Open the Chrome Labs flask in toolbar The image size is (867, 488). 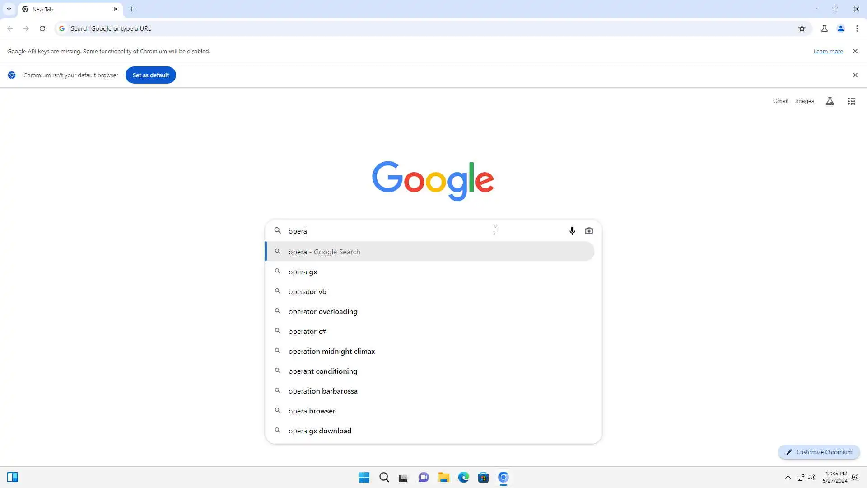[x=824, y=28]
